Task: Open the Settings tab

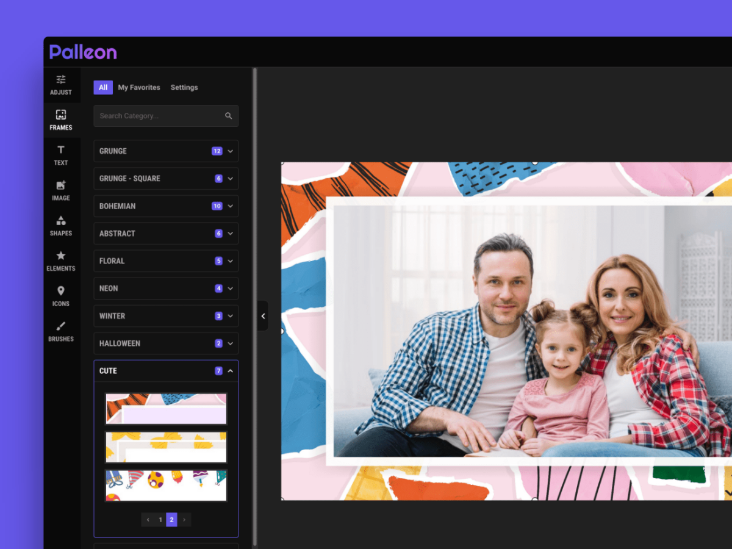Action: point(184,87)
